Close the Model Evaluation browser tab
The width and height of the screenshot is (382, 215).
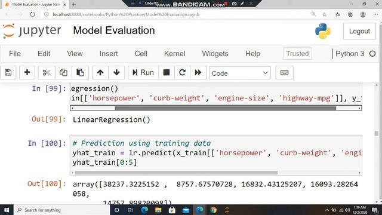[65, 5]
